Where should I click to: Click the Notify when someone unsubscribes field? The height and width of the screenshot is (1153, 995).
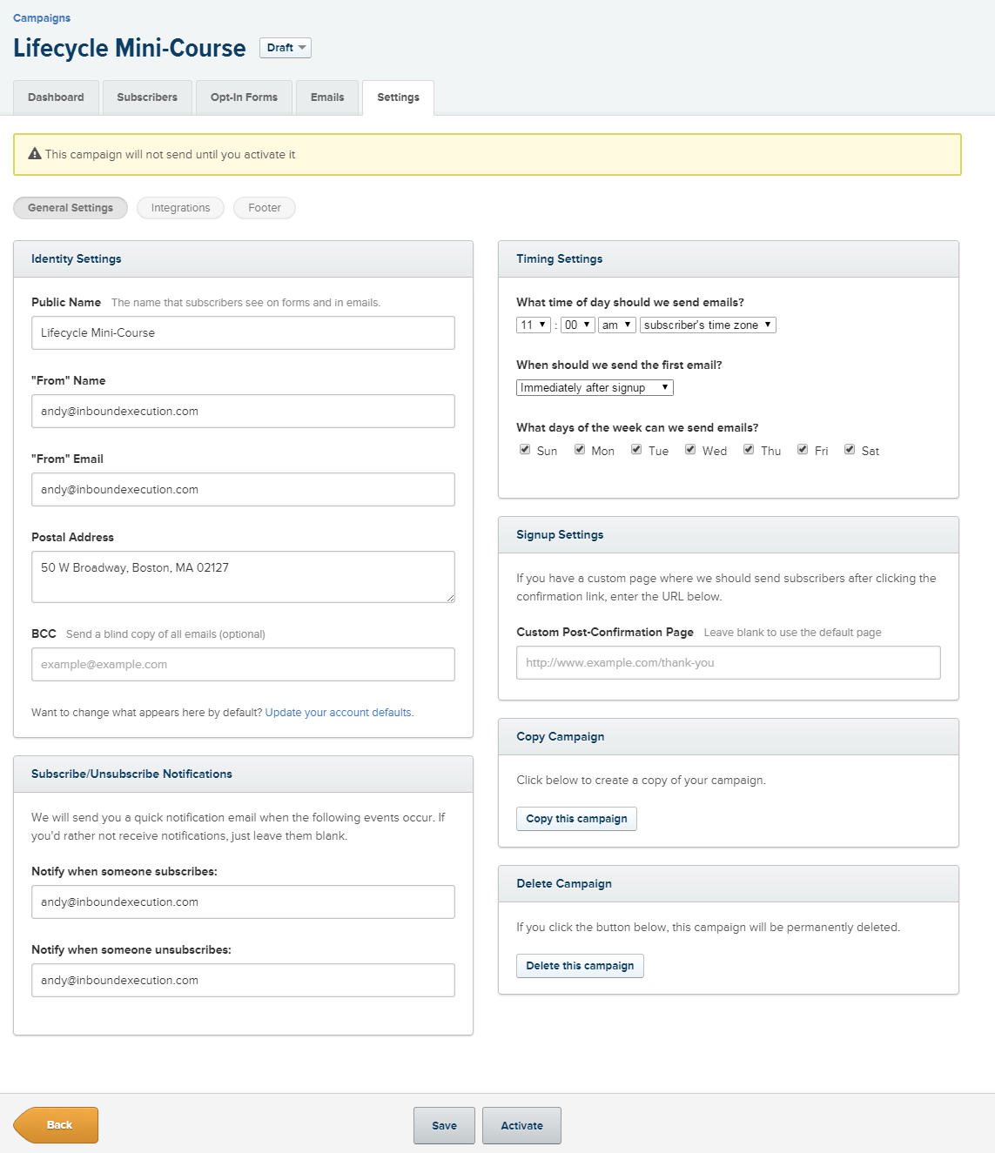[x=243, y=980]
